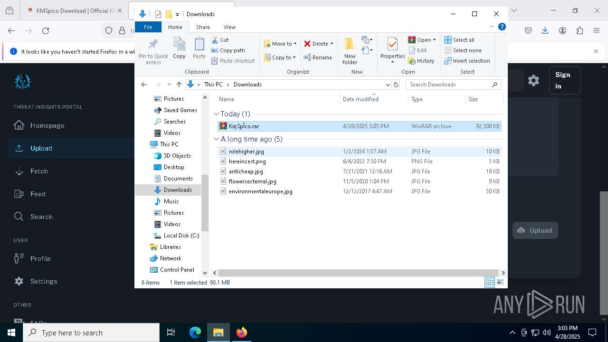Select environmentaleurope.jpg file
Image resolution: width=608 pixels, height=342 pixels.
pos(359,191)
